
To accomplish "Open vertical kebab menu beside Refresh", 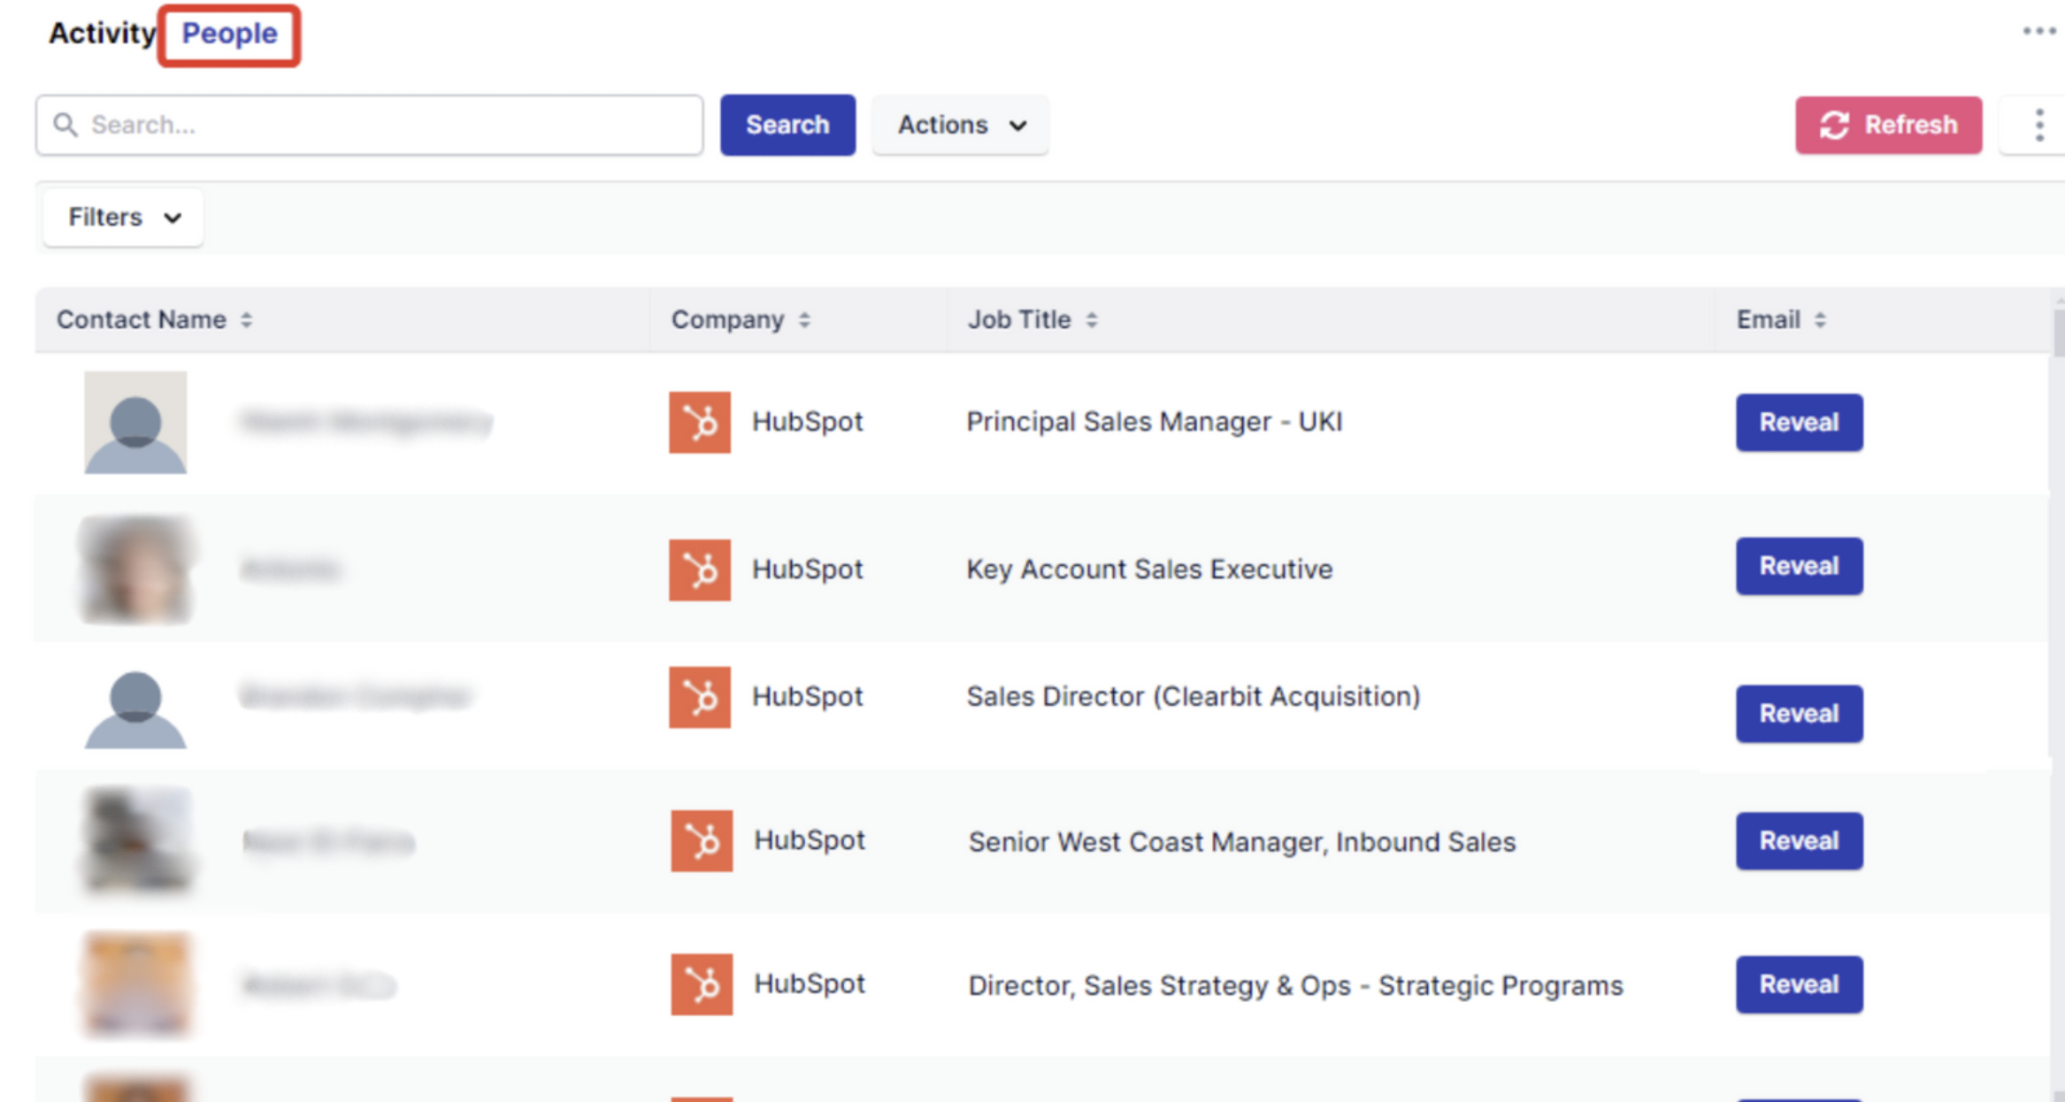I will (2038, 126).
